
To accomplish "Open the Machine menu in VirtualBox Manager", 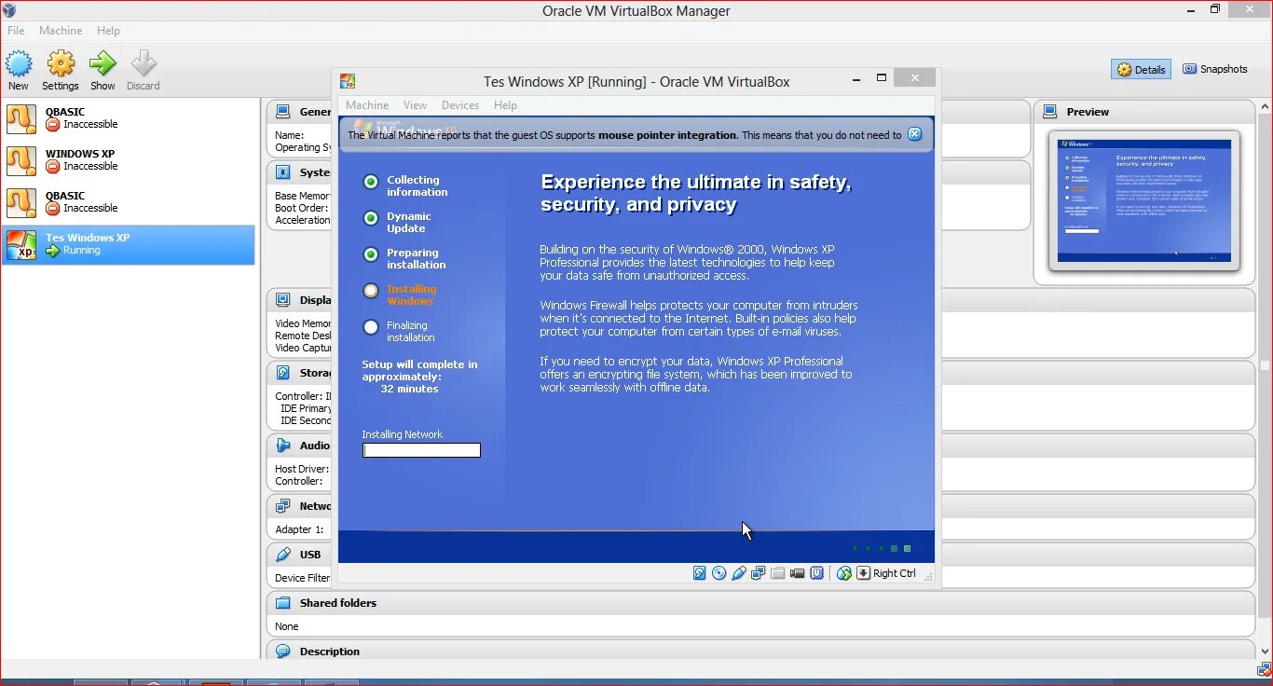I will click(x=61, y=31).
